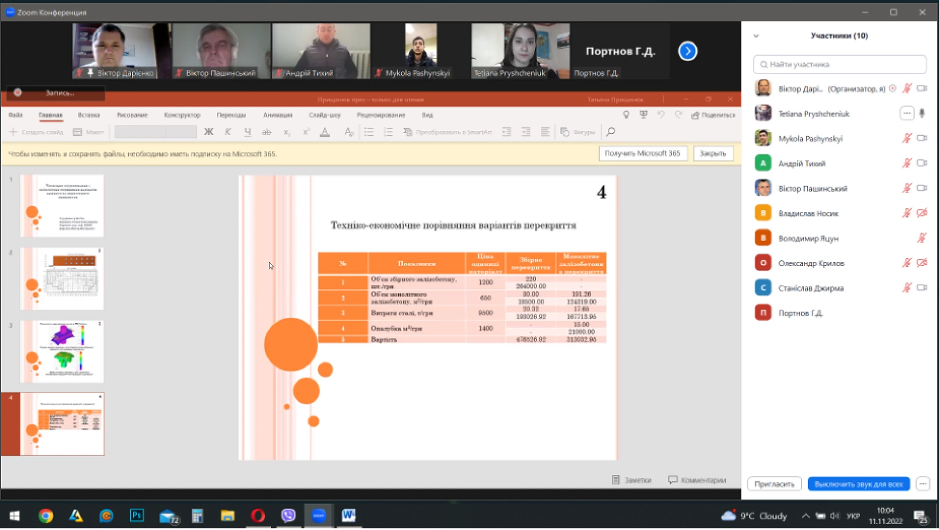The width and height of the screenshot is (939, 530).
Task: Click Выключить звук для всех button
Action: (x=858, y=483)
